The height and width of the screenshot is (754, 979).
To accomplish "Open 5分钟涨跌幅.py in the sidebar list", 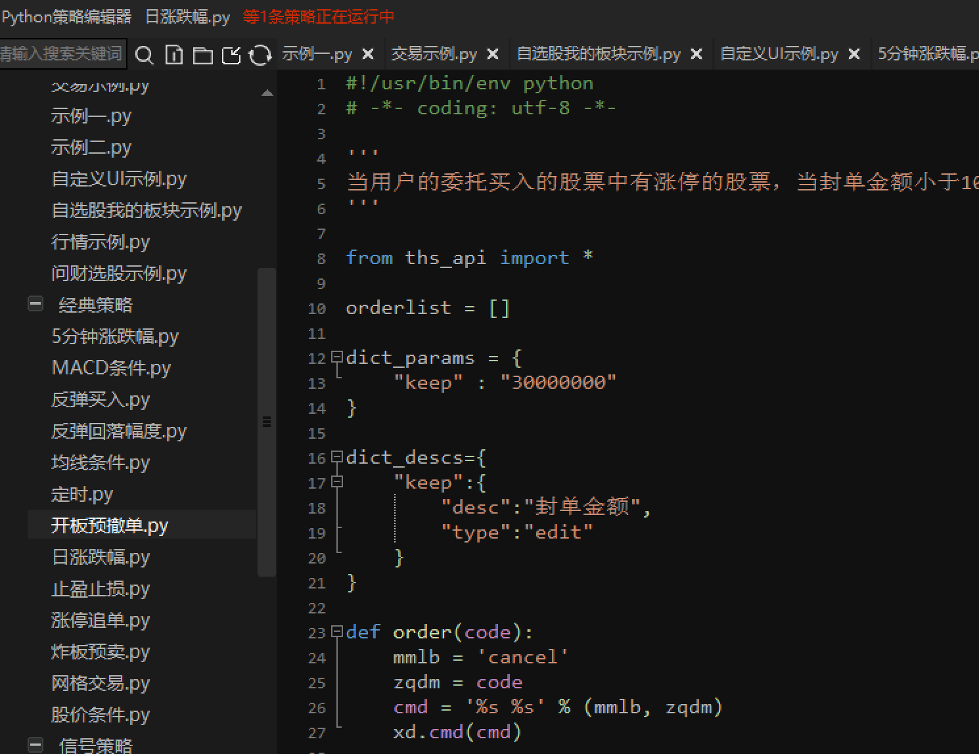I will point(115,336).
